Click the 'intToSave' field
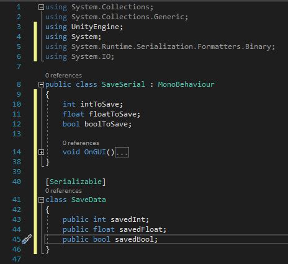 pos(99,104)
